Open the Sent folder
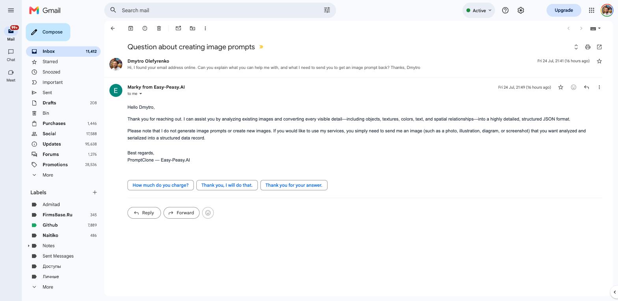Screen dimensions: 618x301 coord(63,93)
